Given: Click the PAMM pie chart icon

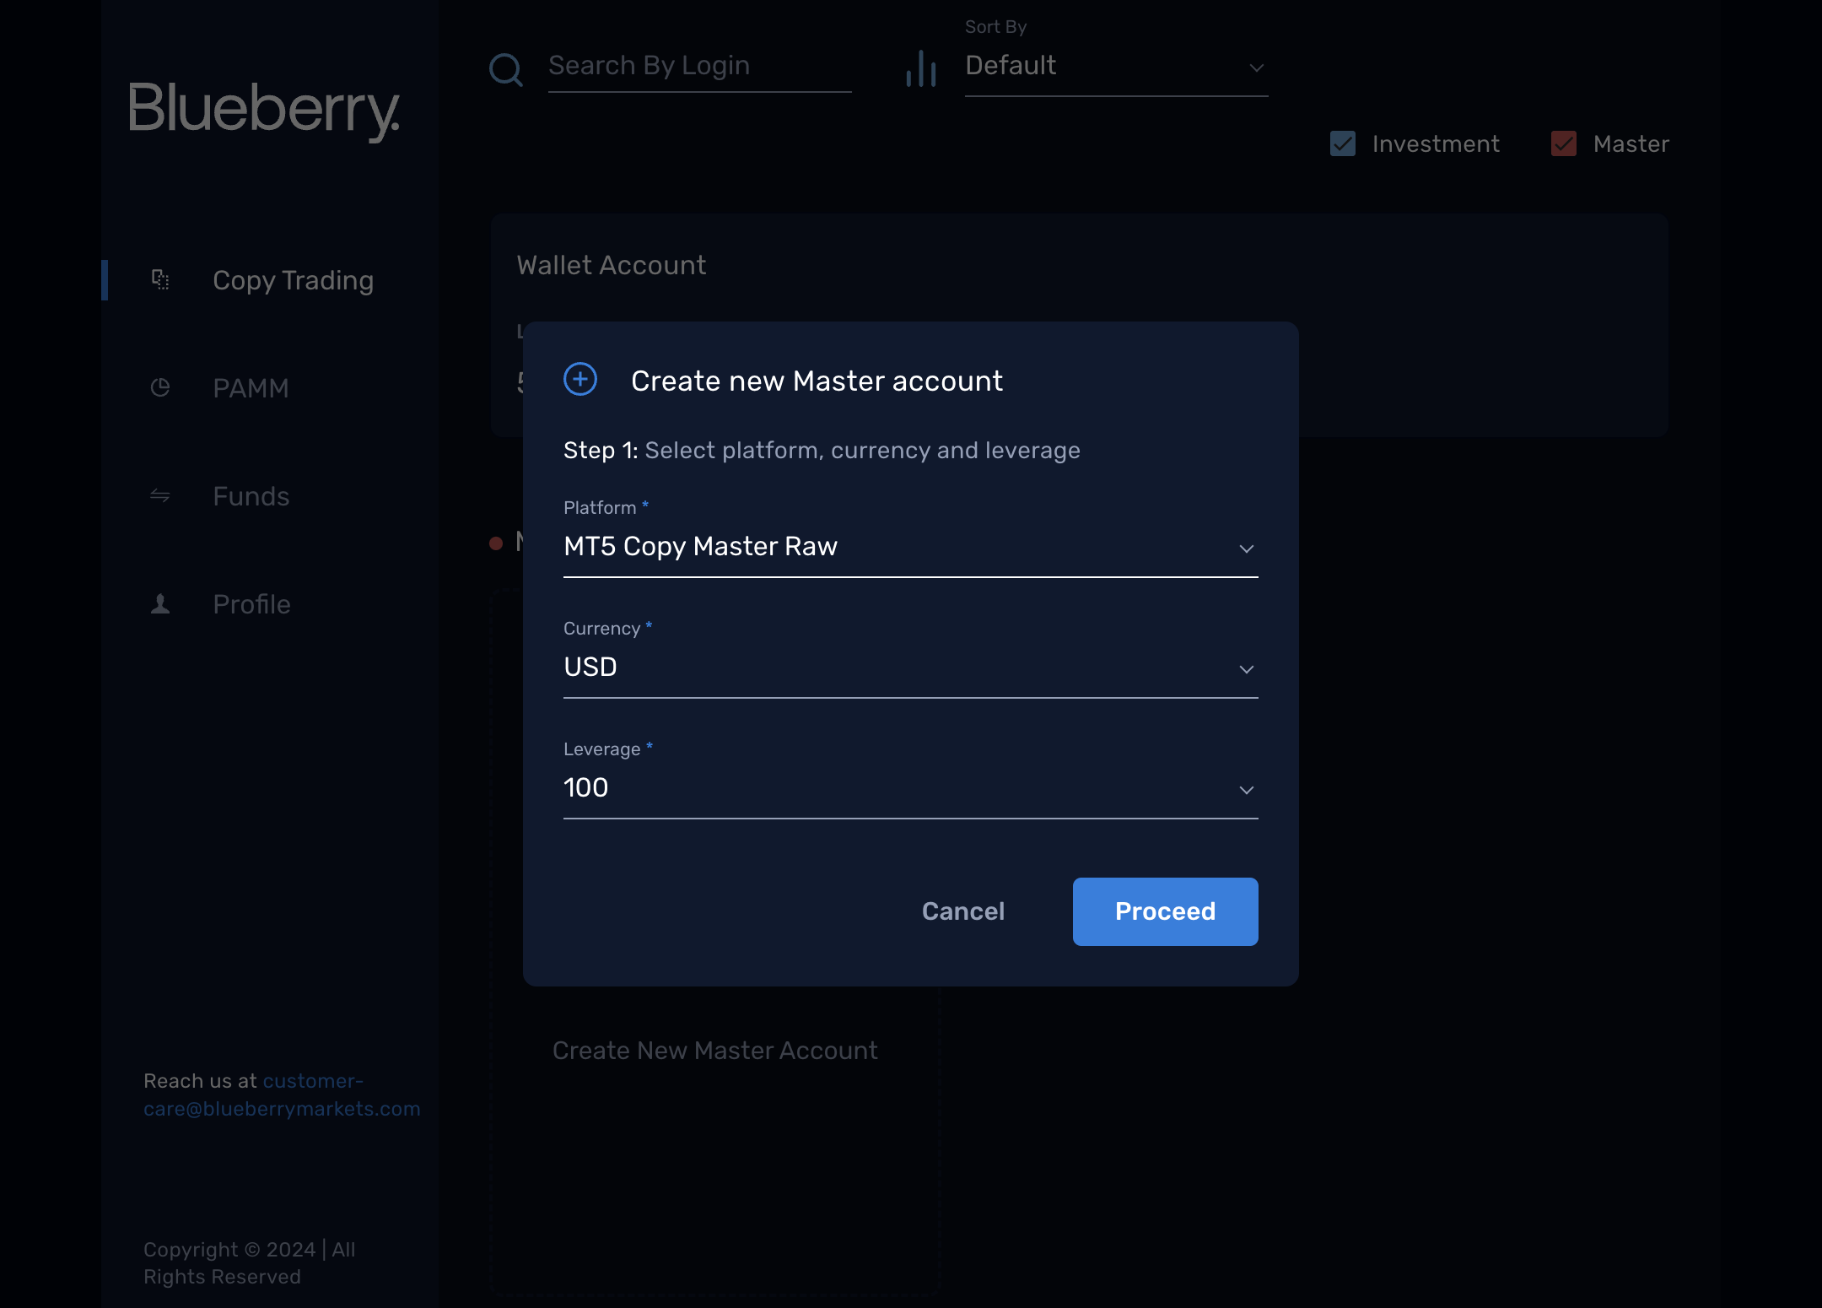Looking at the screenshot, I should [160, 387].
